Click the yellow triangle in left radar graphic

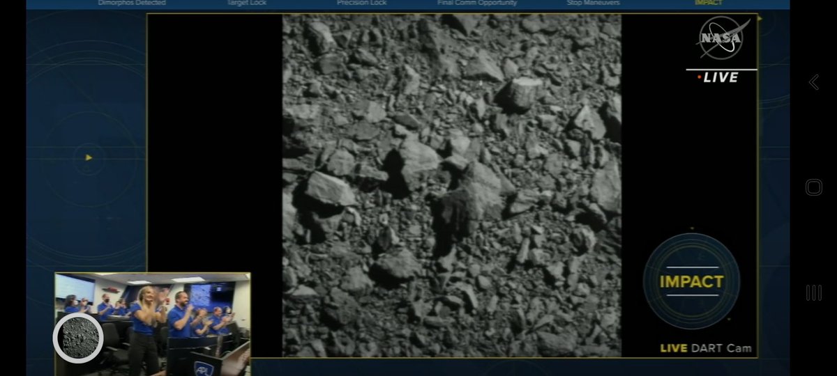(x=89, y=157)
